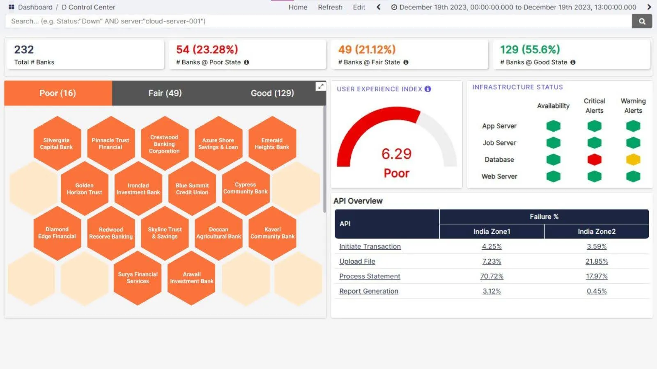Click App Server Warning Alerts hexagon

point(633,126)
